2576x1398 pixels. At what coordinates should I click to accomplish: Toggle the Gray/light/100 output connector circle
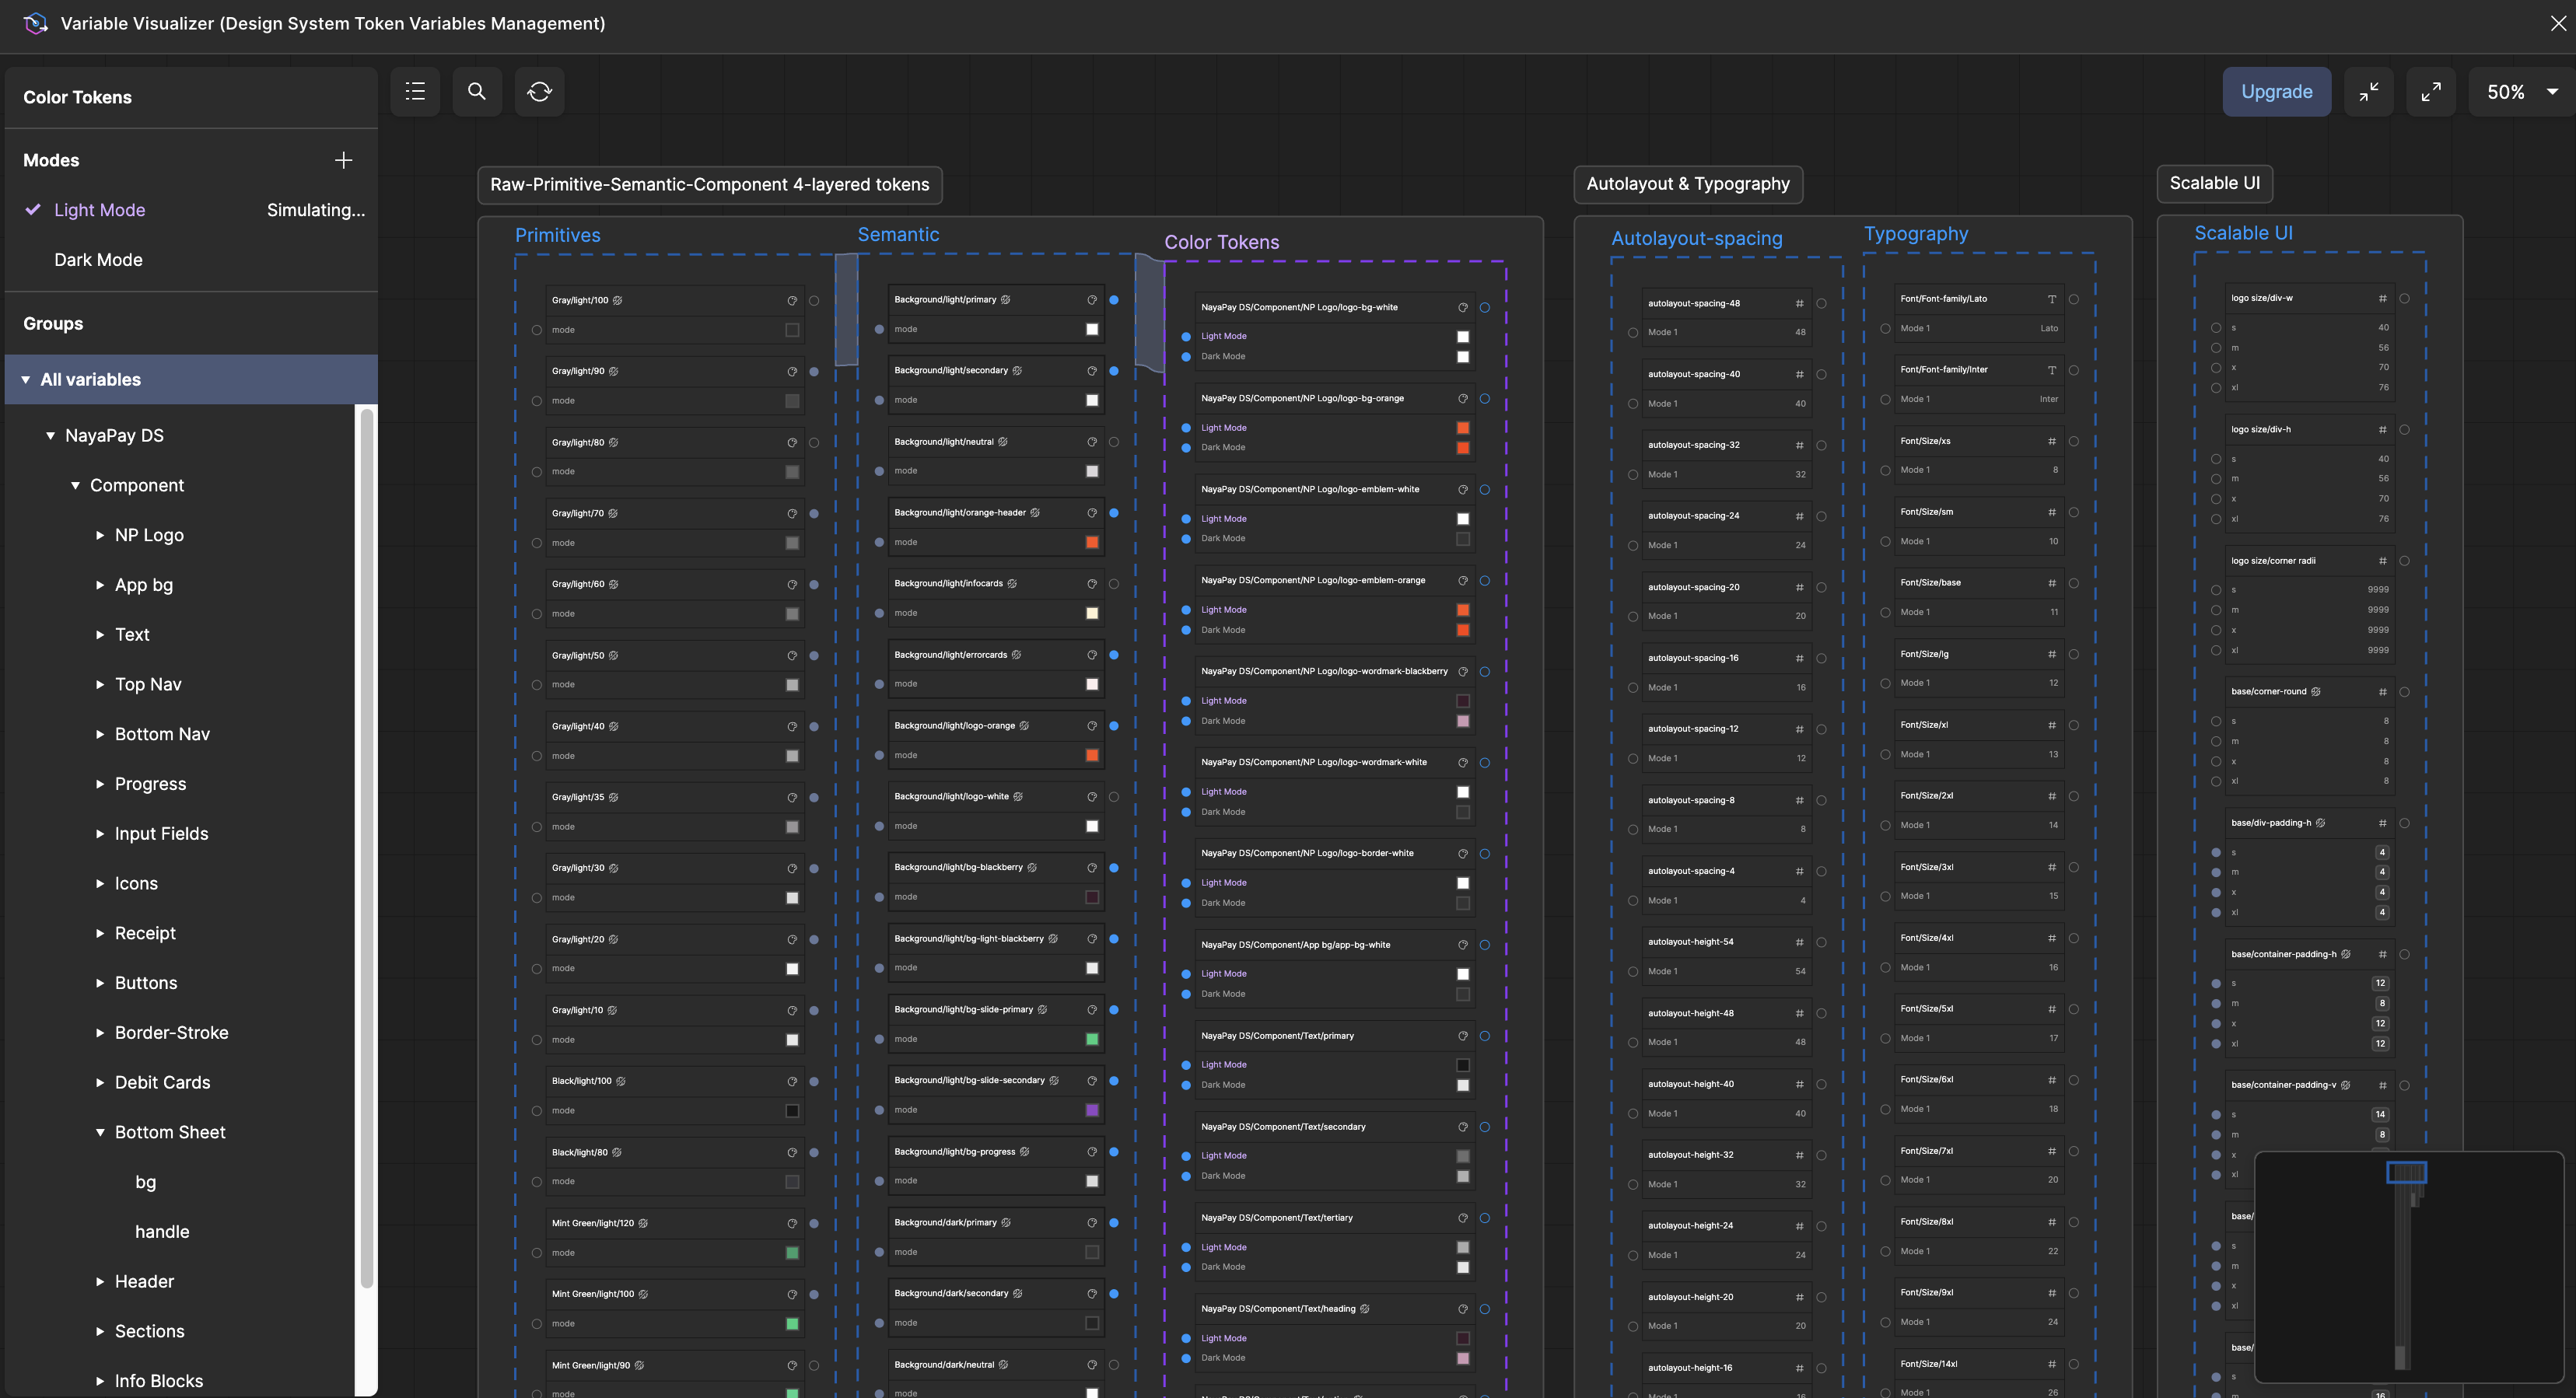click(814, 300)
